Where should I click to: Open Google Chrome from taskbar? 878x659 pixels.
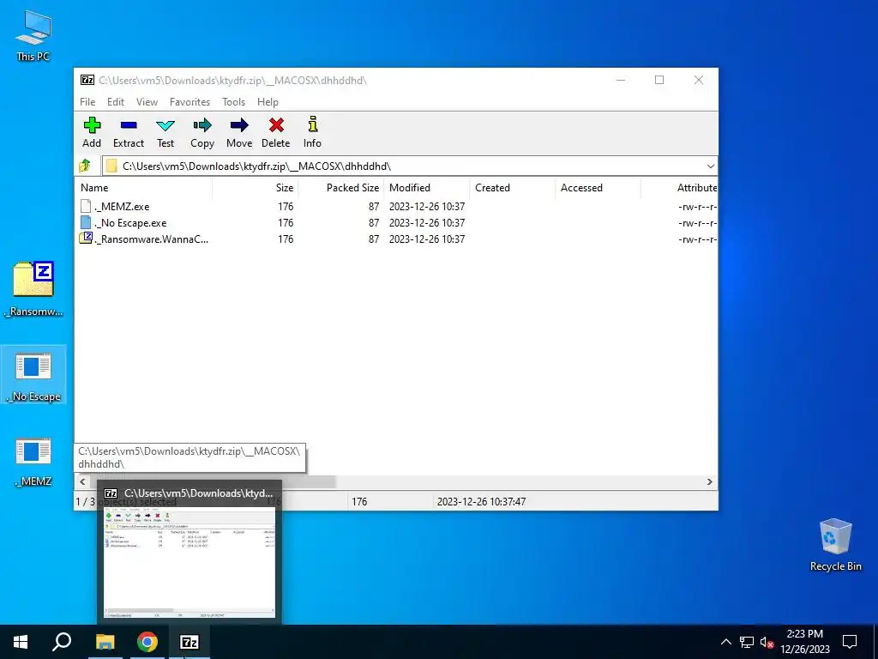[x=147, y=642]
